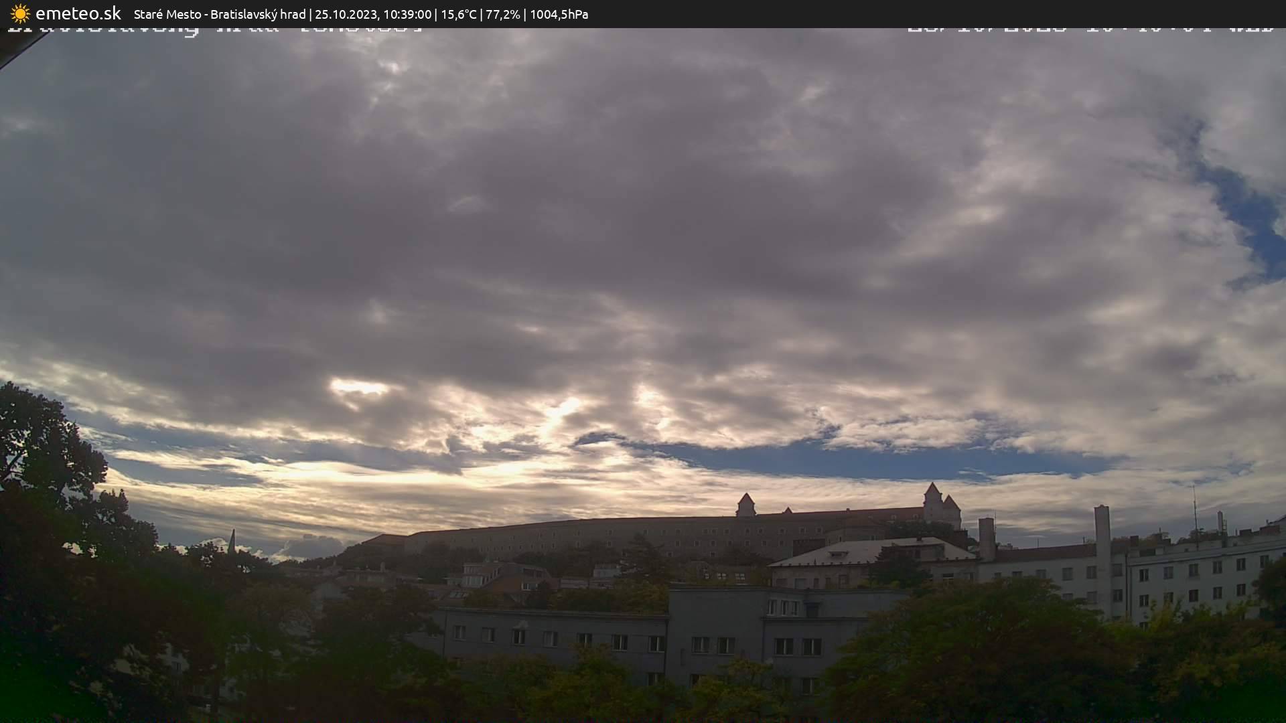
Task: Click the church spire near left trees
Action: click(x=232, y=541)
